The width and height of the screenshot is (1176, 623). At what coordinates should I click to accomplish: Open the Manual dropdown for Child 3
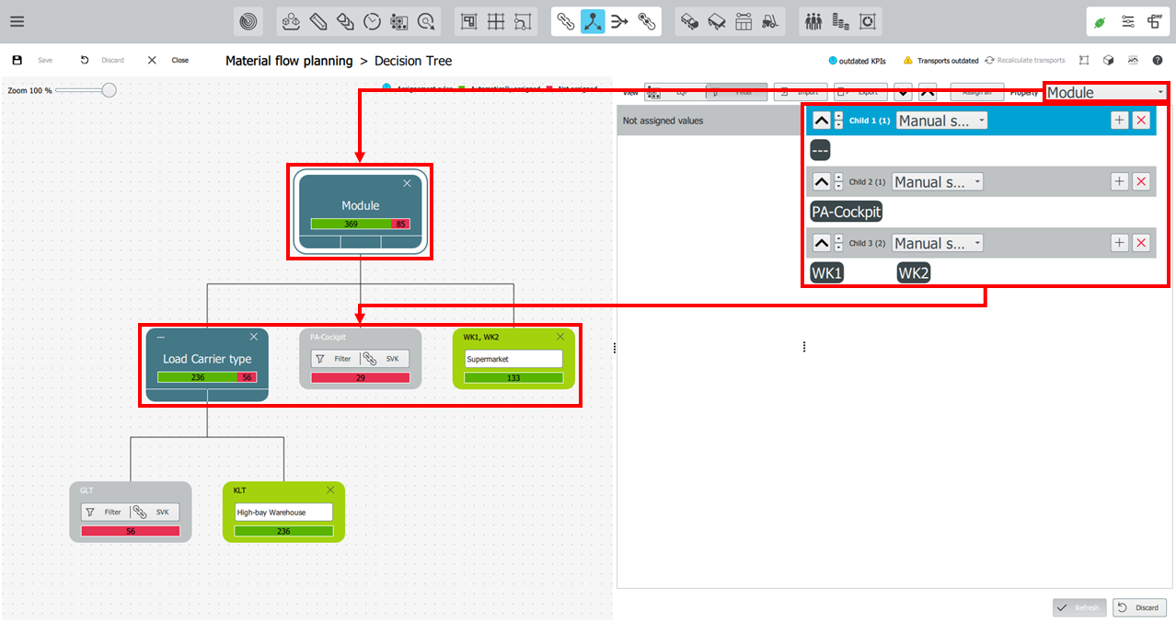pos(938,243)
